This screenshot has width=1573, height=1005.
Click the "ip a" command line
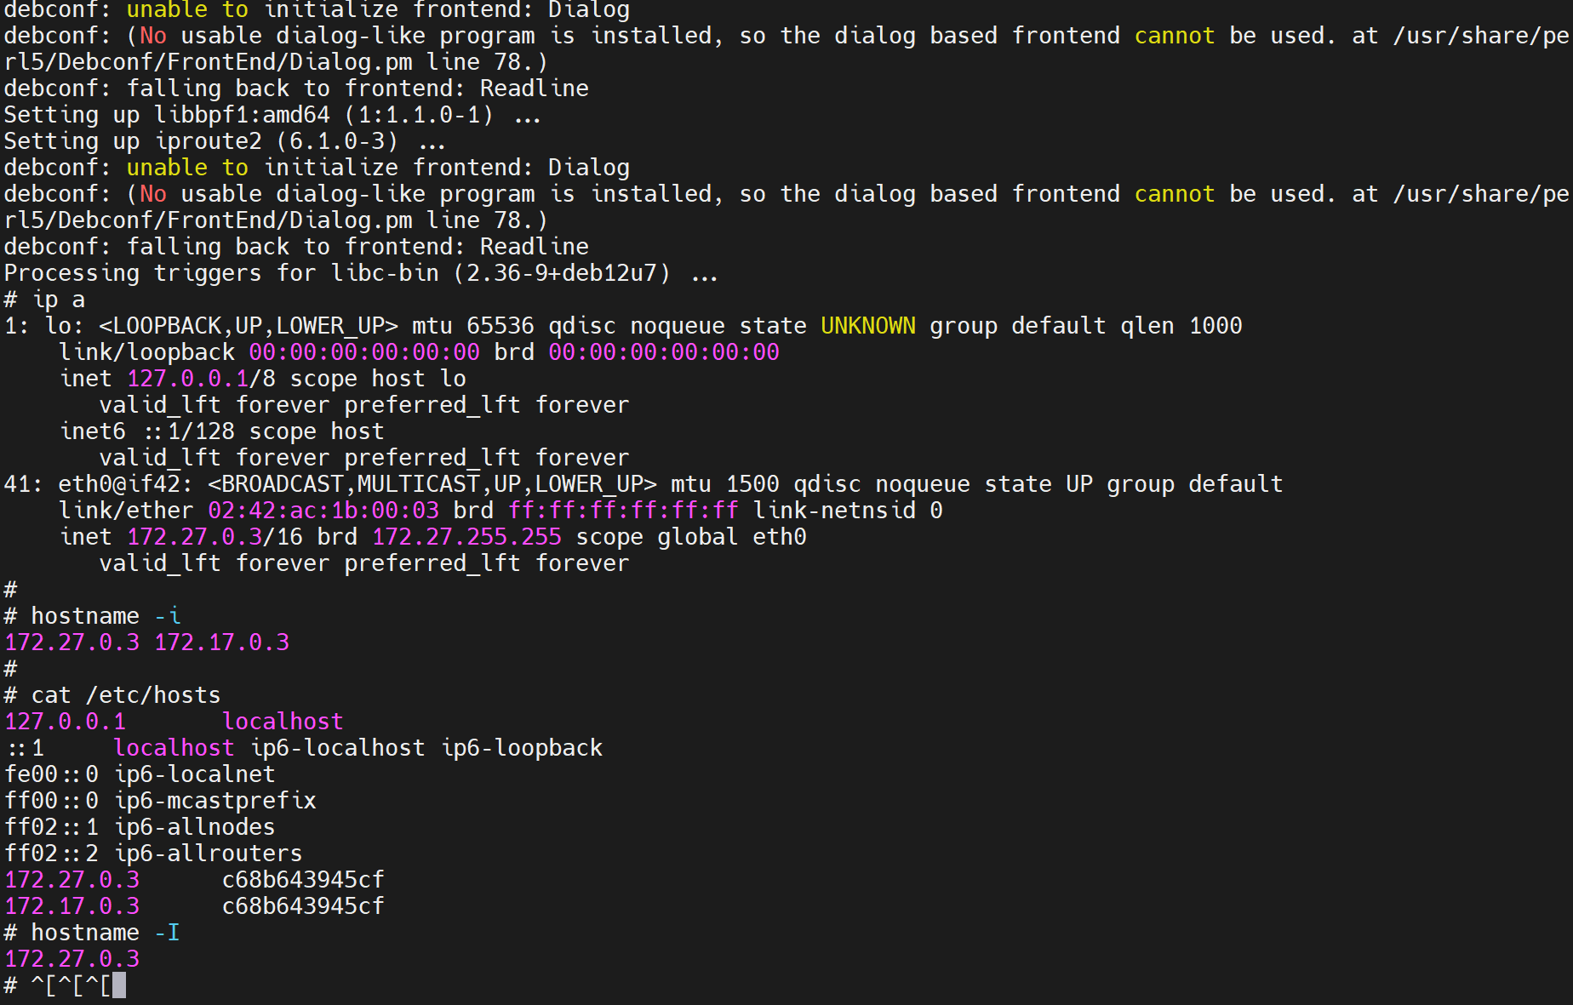[x=58, y=300]
